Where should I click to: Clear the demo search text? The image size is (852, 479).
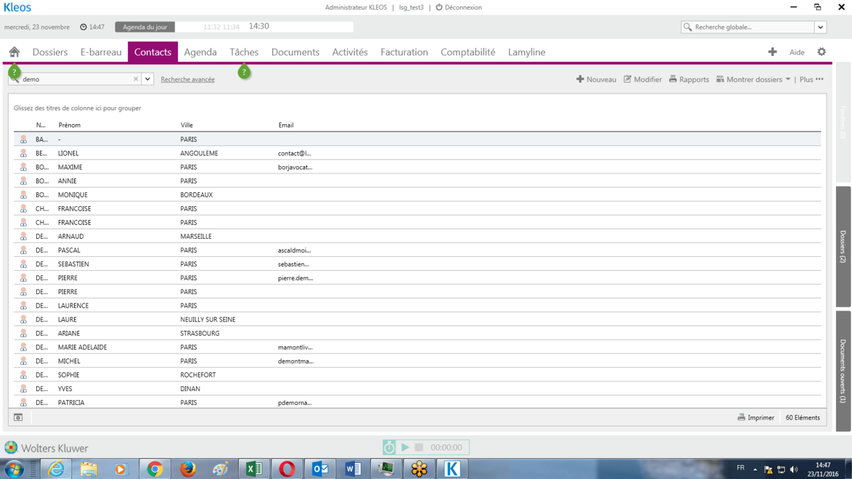pyautogui.click(x=135, y=79)
